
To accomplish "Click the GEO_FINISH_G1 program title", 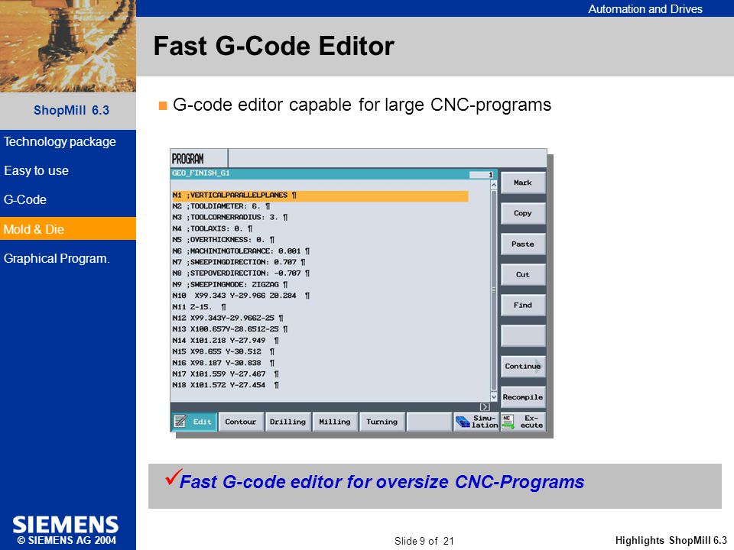I will pyautogui.click(x=201, y=173).
